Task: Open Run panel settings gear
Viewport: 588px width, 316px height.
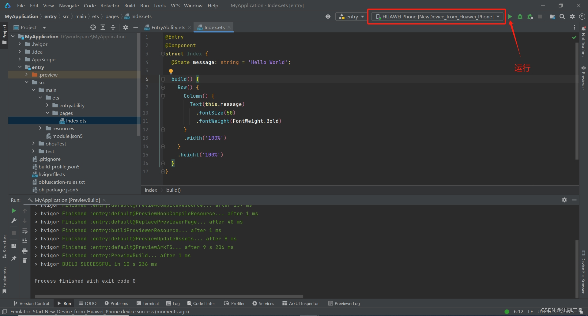Action: pos(564,200)
